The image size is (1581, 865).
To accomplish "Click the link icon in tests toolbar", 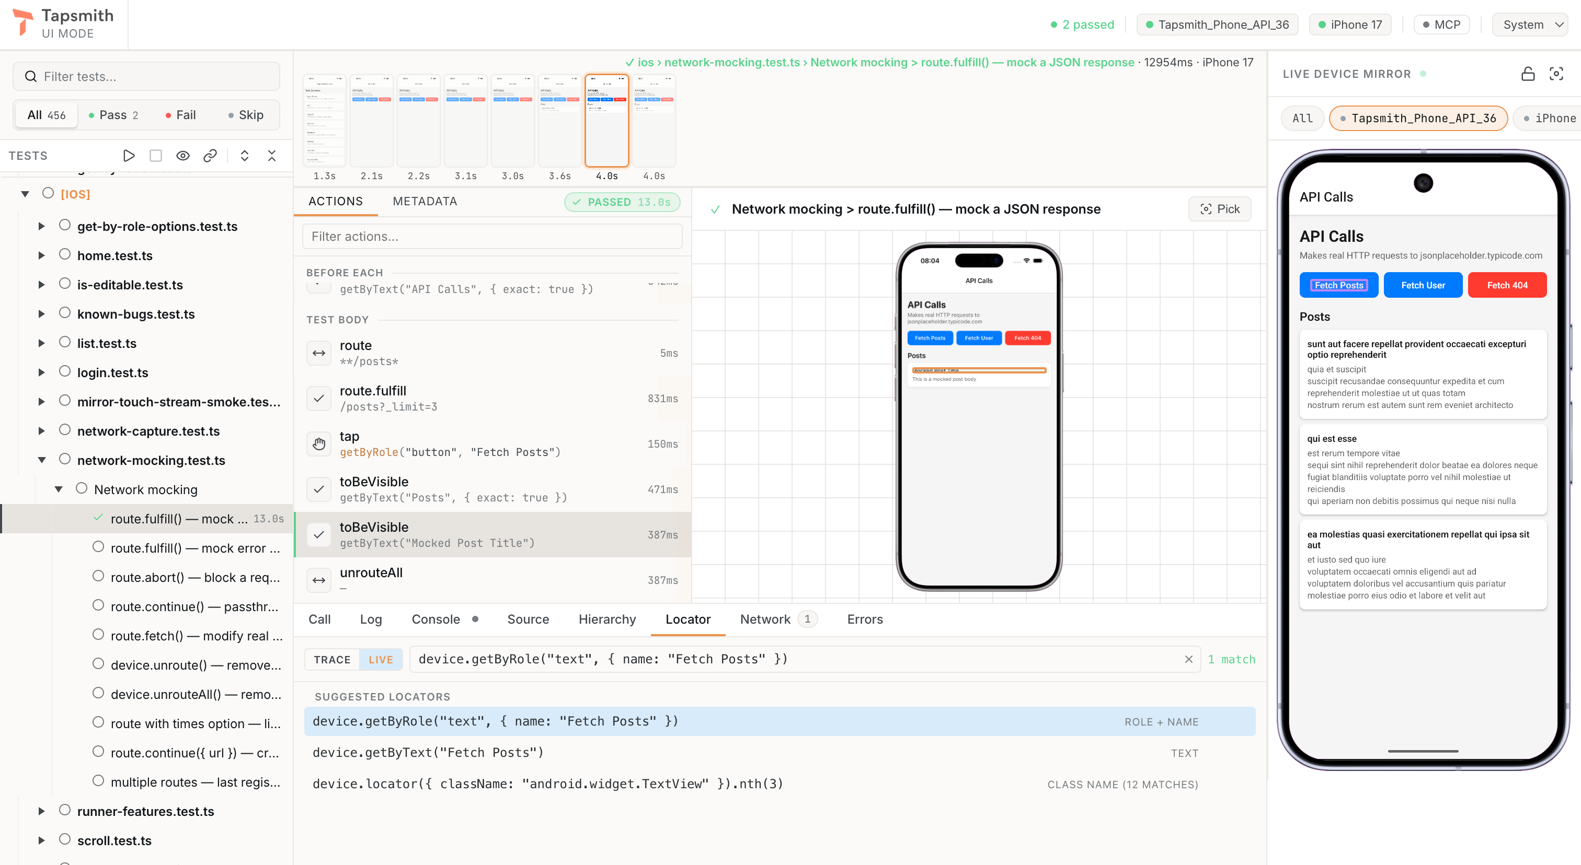I will 210,156.
